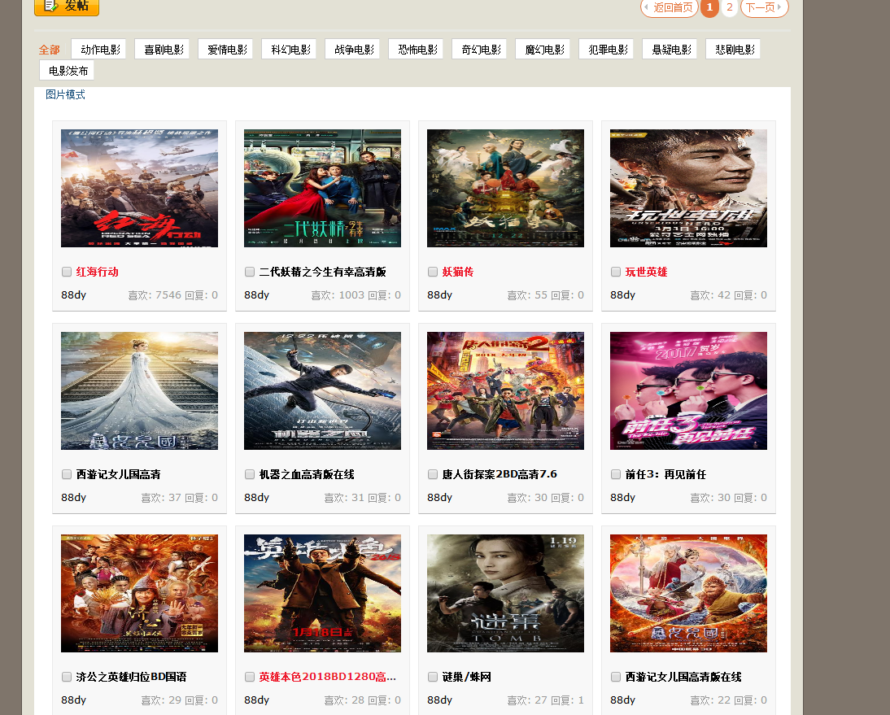Open the 唐人街探案2BD高清7.6 title link
The image size is (890, 715).
pos(500,474)
